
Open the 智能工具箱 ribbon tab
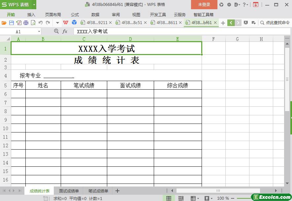coord(203,14)
